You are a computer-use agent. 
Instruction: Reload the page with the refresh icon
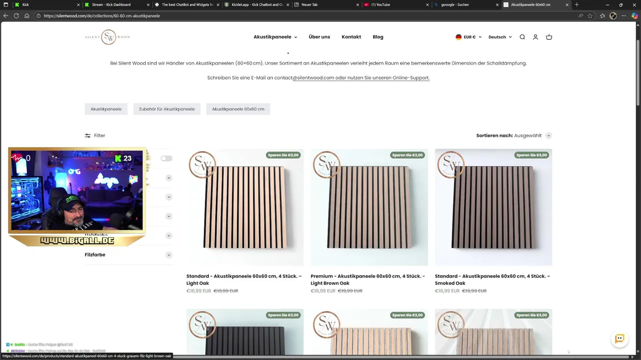click(x=16, y=15)
